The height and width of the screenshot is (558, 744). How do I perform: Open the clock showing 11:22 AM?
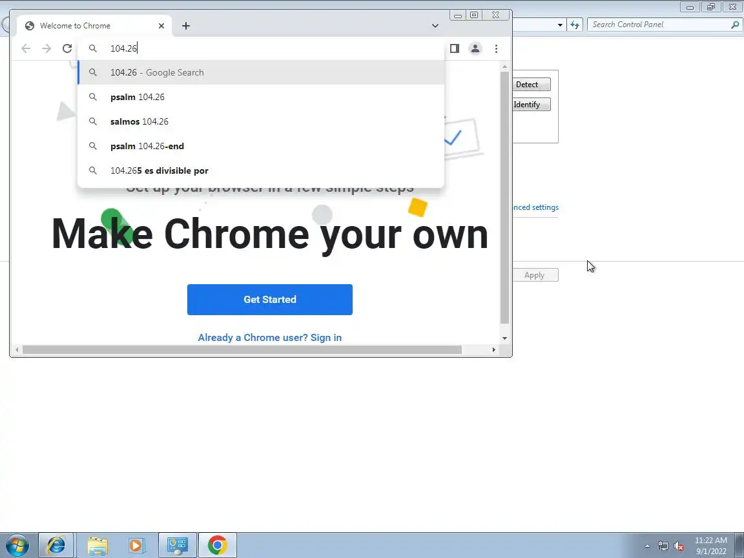point(711,546)
